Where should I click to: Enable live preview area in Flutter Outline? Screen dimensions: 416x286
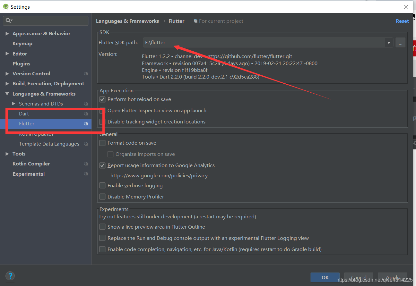(x=102, y=227)
